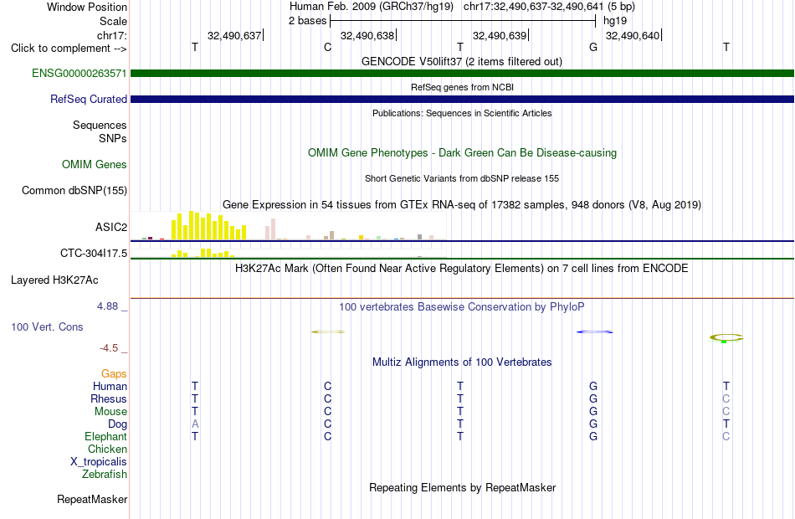This screenshot has width=795, height=519.
Task: Click the ENSG00000263571 track label
Action: 79,73
